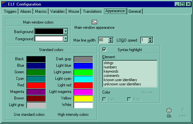Maximize the ELF Configuration window
Viewport: 193px width, 124px height.
(182, 4)
